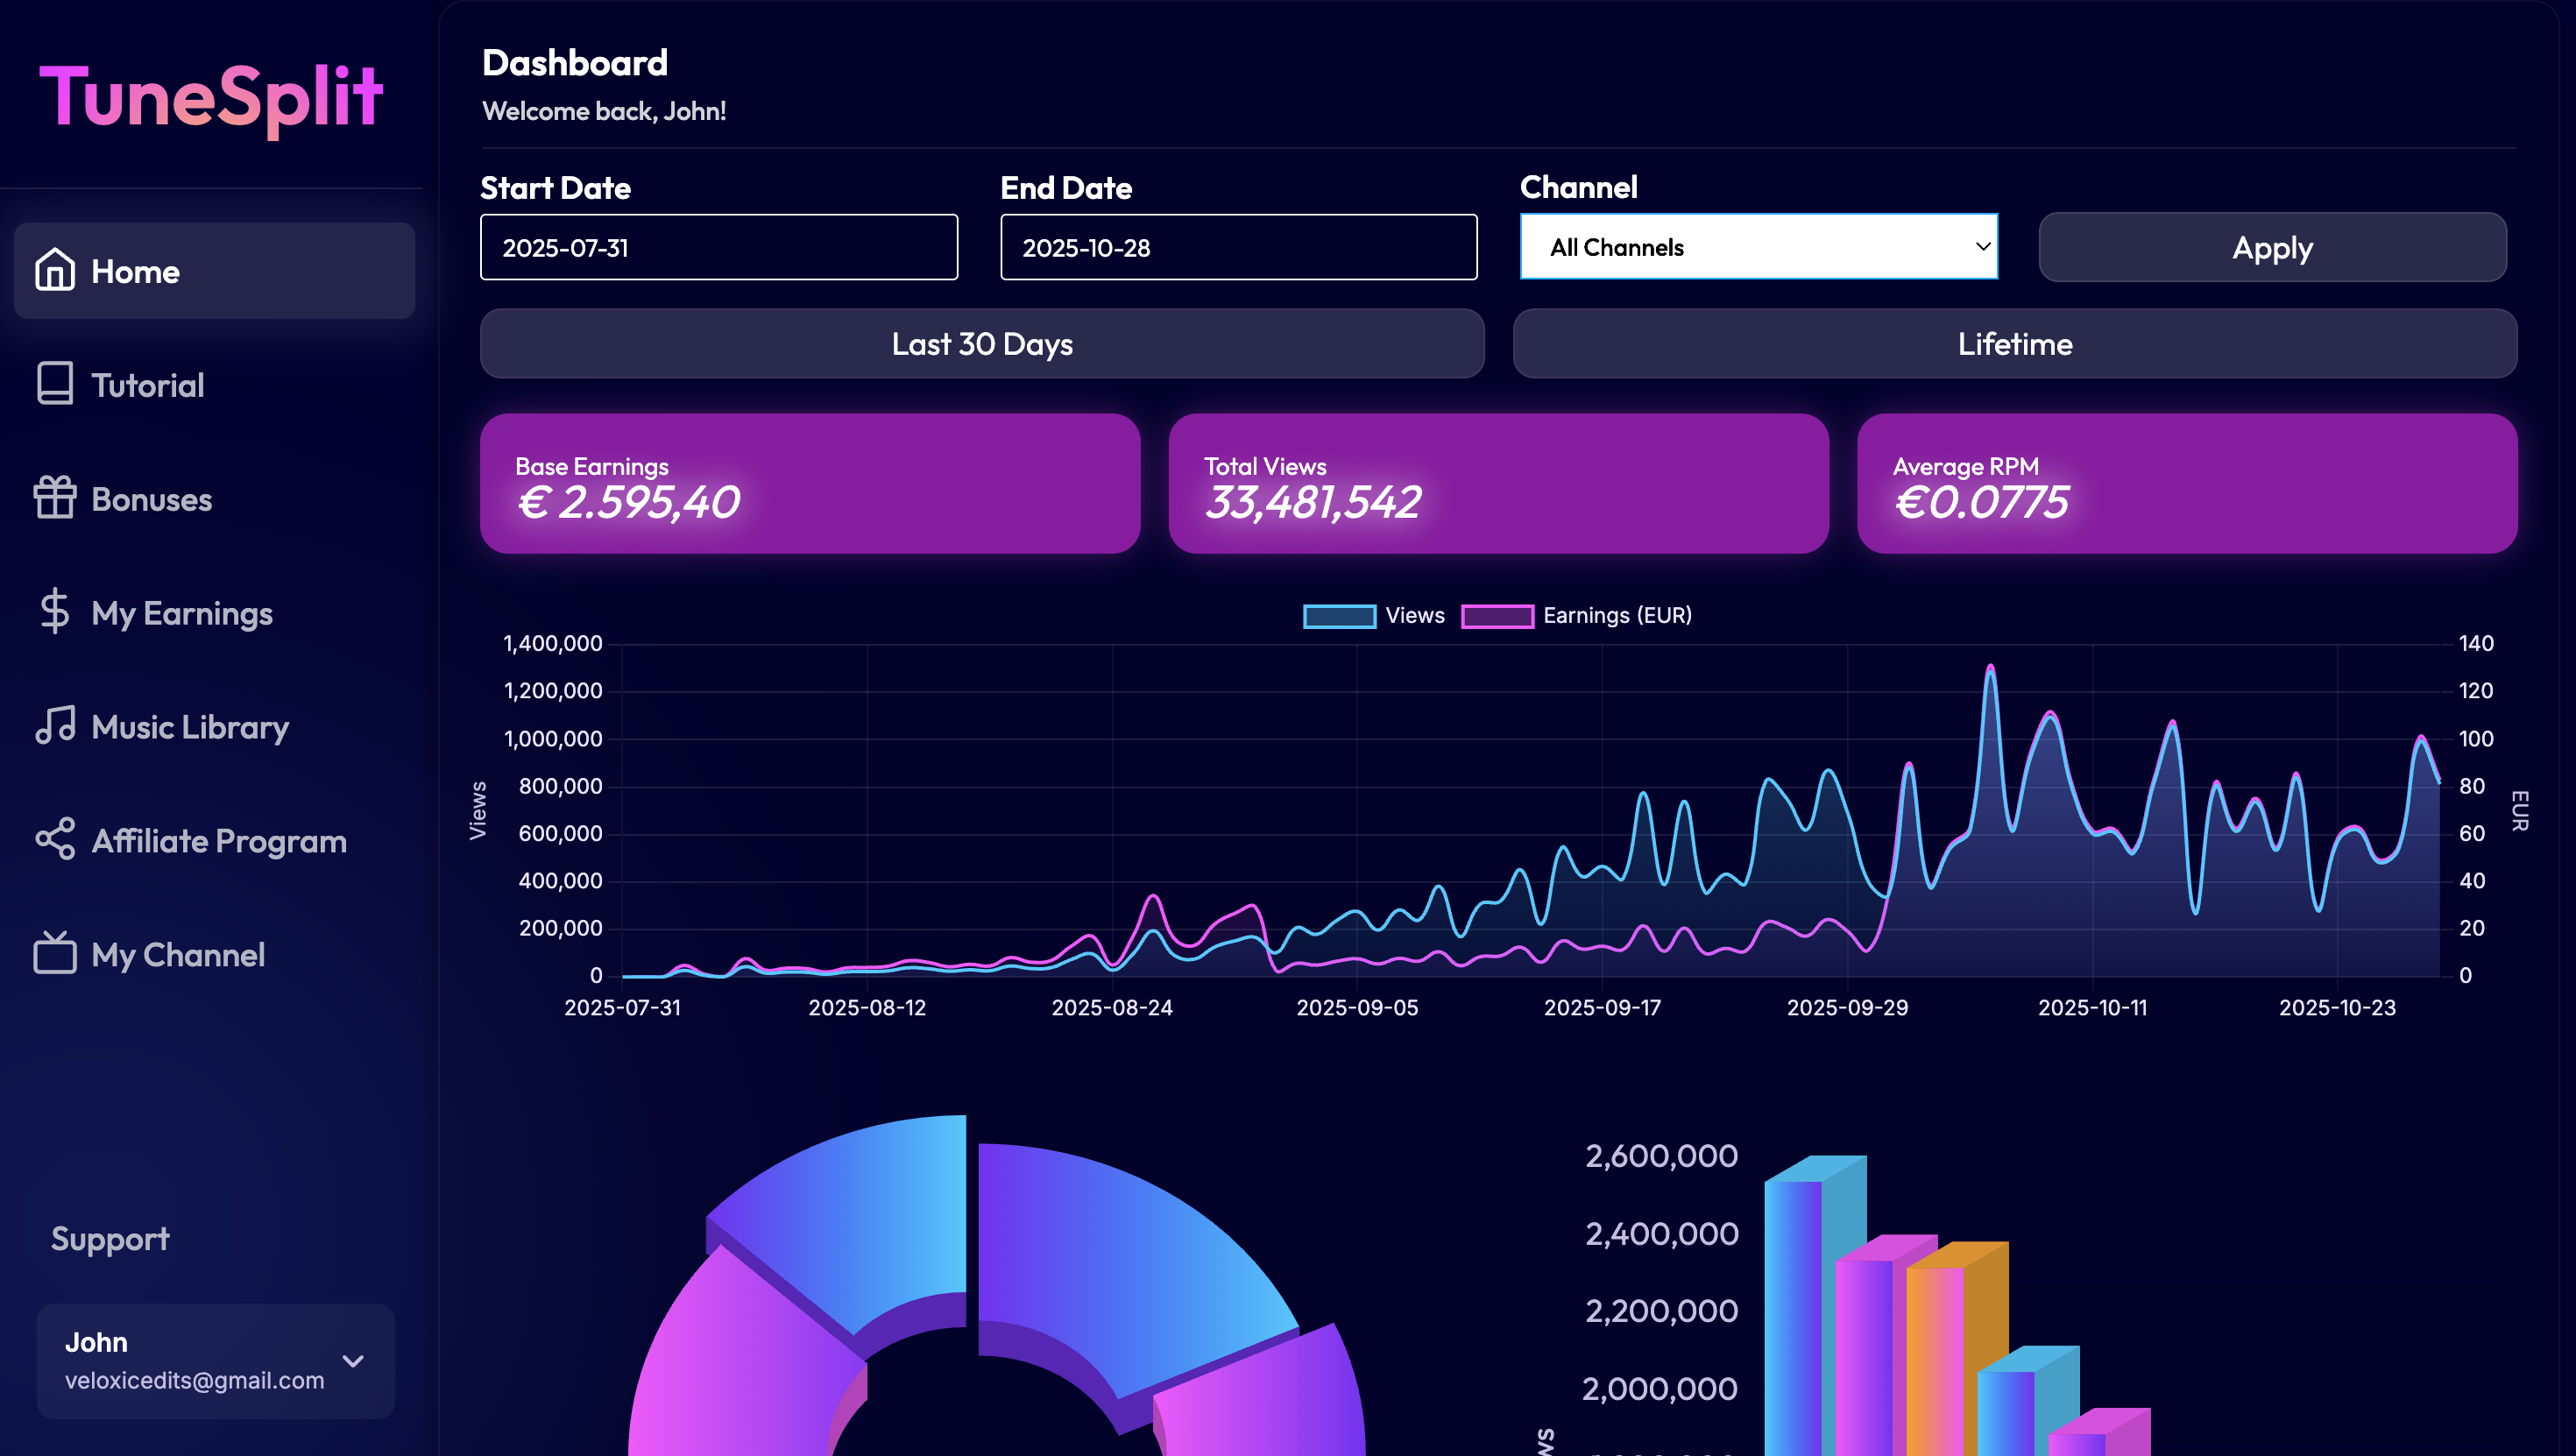Image resolution: width=2576 pixels, height=1456 pixels.
Task: Open the Start Date picker field
Action: click(x=718, y=247)
